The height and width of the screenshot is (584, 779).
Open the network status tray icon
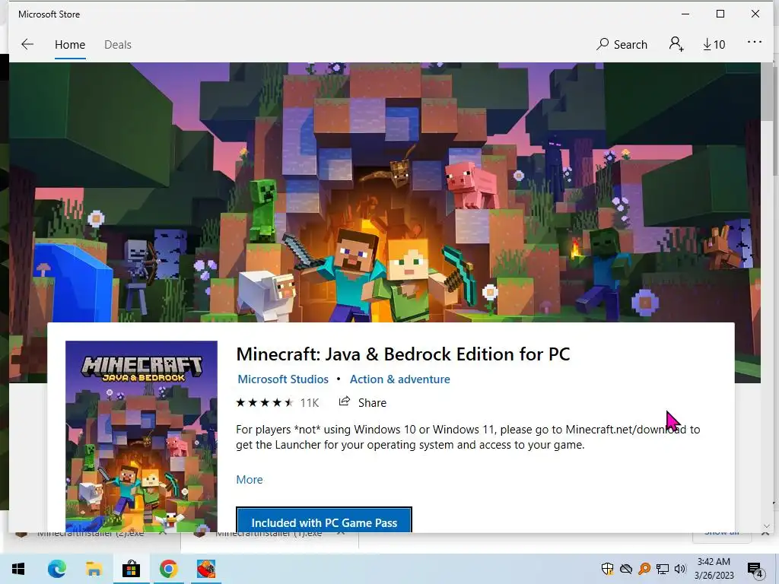tap(663, 569)
